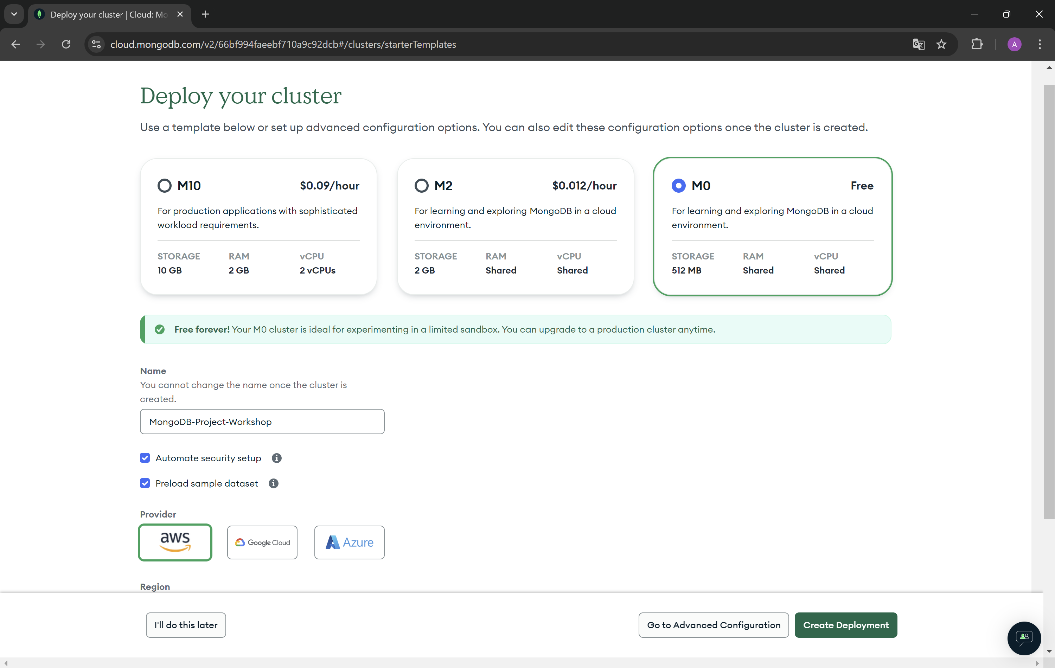This screenshot has height=668, width=1055.
Task: Choose the Azure provider logo
Action: (349, 542)
